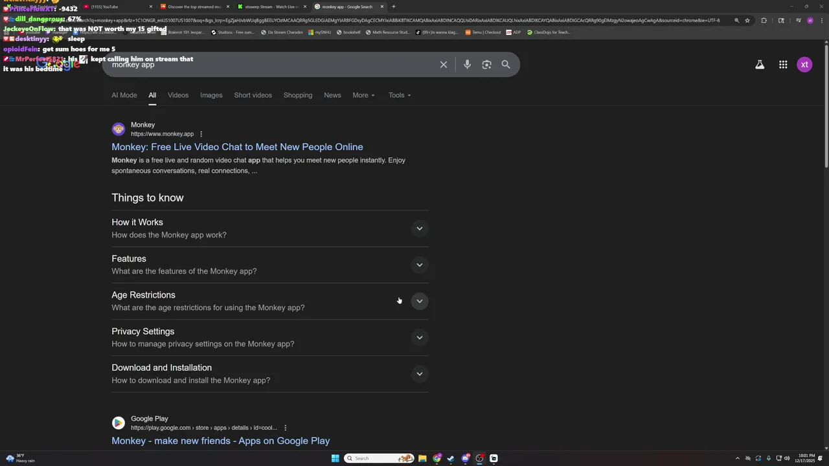
Task: Open the Chrome extensions puzzle icon
Action: 764,20
